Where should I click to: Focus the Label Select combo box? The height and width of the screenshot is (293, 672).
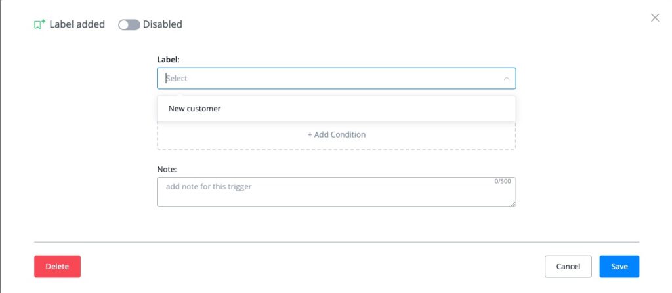tap(328, 79)
